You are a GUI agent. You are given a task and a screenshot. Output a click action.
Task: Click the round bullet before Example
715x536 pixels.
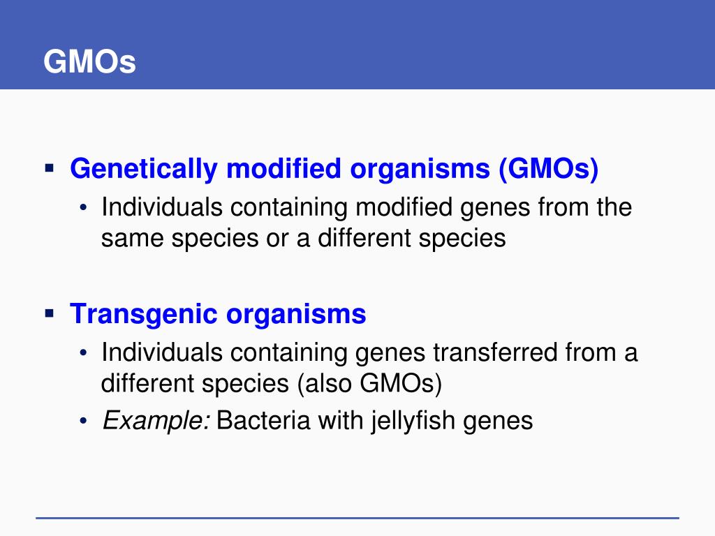click(x=83, y=420)
